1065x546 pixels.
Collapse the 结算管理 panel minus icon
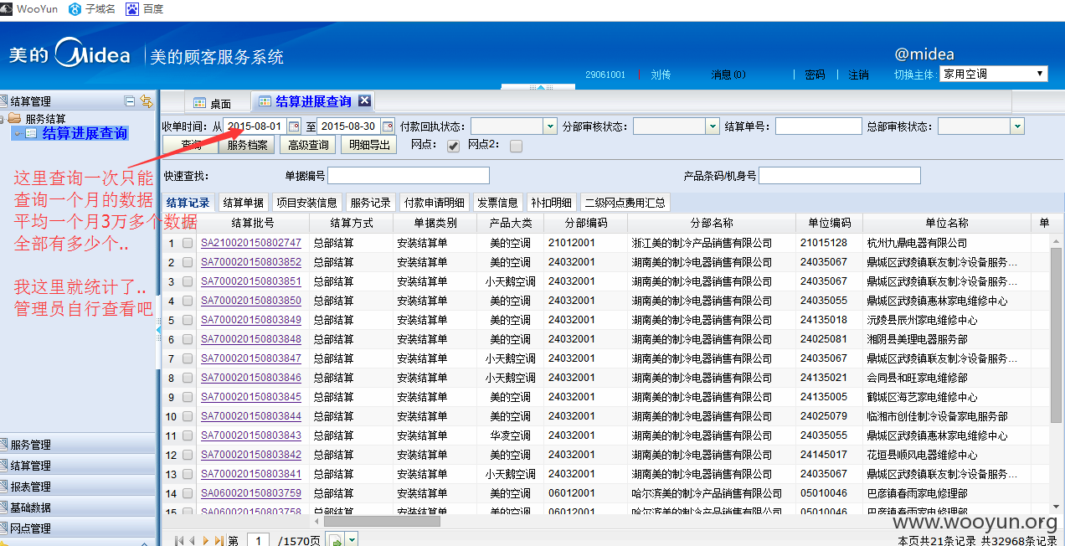coord(130,101)
